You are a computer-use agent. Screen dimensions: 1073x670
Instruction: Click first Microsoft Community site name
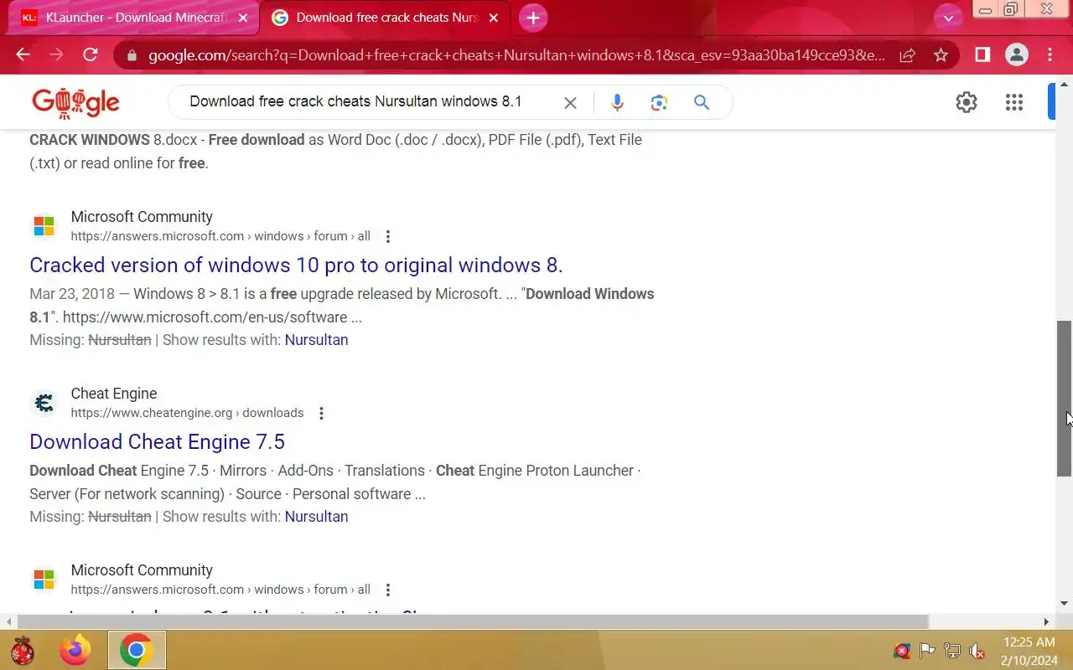coord(142,217)
